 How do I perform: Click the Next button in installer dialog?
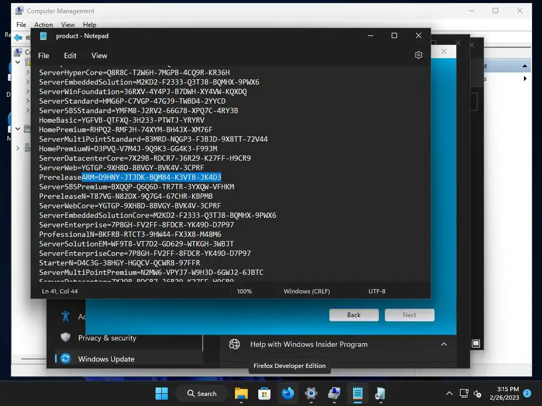[x=410, y=315]
